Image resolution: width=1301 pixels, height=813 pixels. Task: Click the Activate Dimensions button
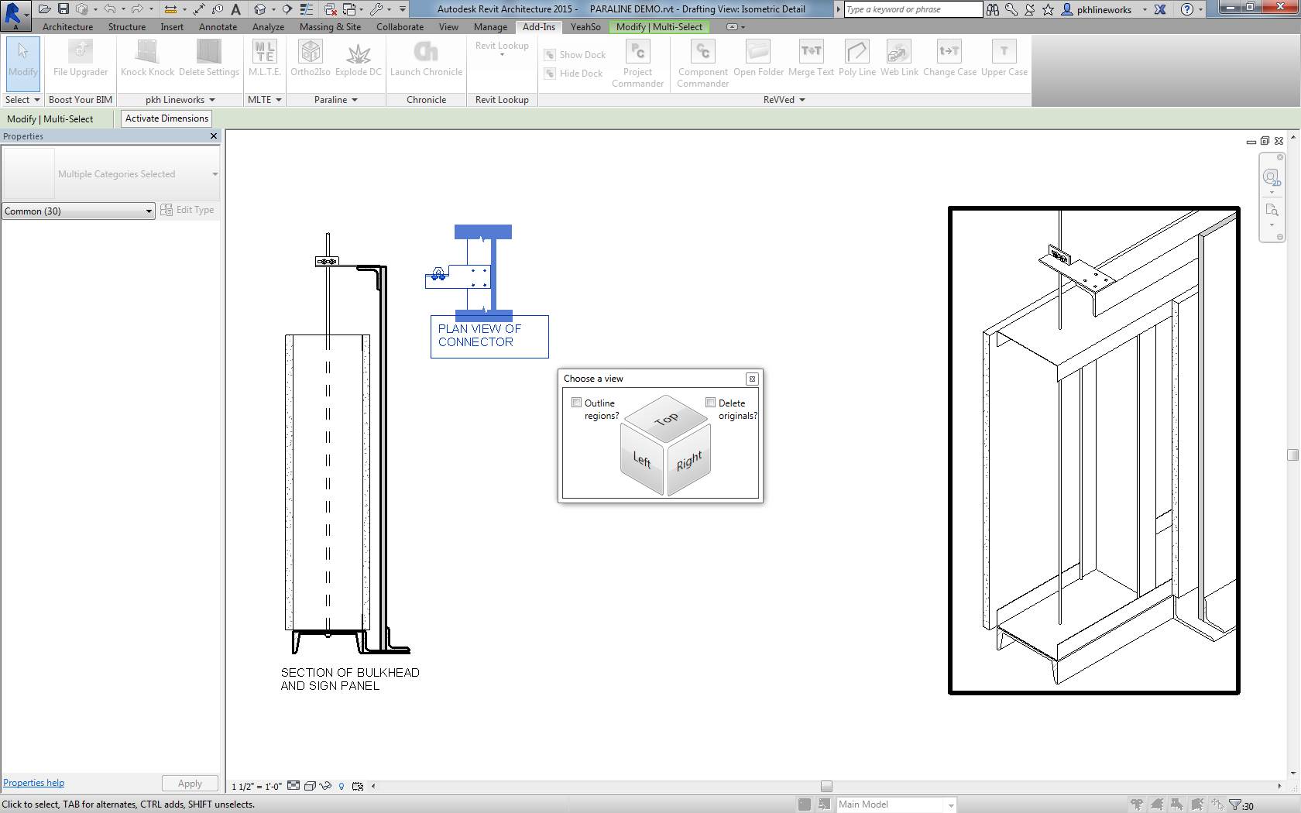click(x=166, y=118)
